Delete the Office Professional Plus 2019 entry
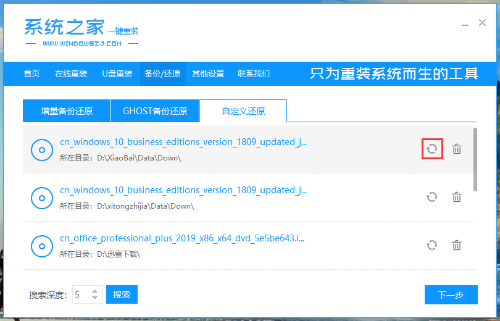This screenshot has width=500, height=321. (457, 245)
